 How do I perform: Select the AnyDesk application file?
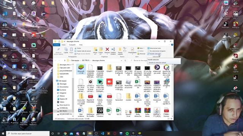pos(109,83)
